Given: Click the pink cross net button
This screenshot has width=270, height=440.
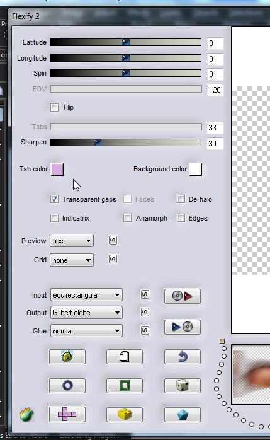Looking at the screenshot, I should (x=67, y=414).
